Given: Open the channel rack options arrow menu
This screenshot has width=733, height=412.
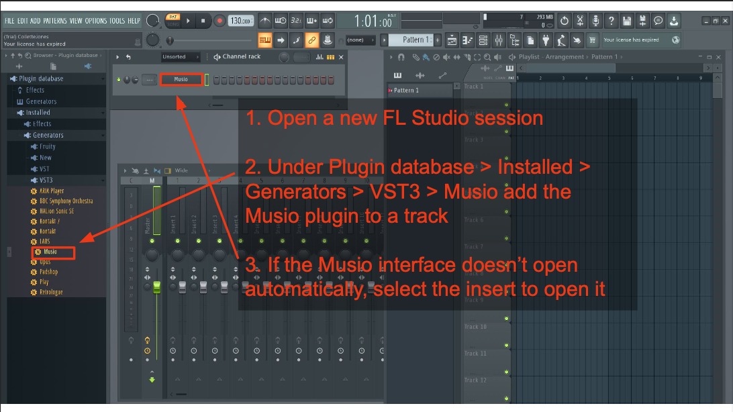Looking at the screenshot, I should point(117,57).
